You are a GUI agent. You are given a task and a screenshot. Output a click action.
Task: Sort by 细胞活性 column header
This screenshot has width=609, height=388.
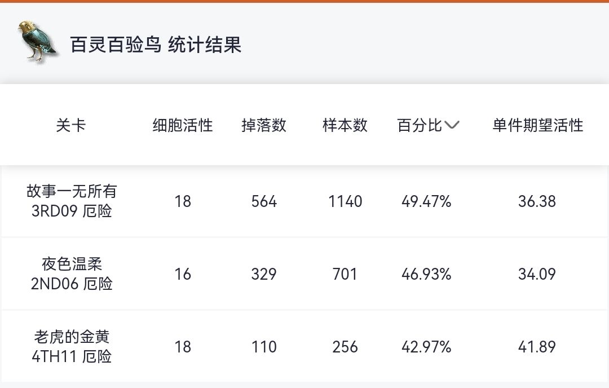tap(183, 125)
